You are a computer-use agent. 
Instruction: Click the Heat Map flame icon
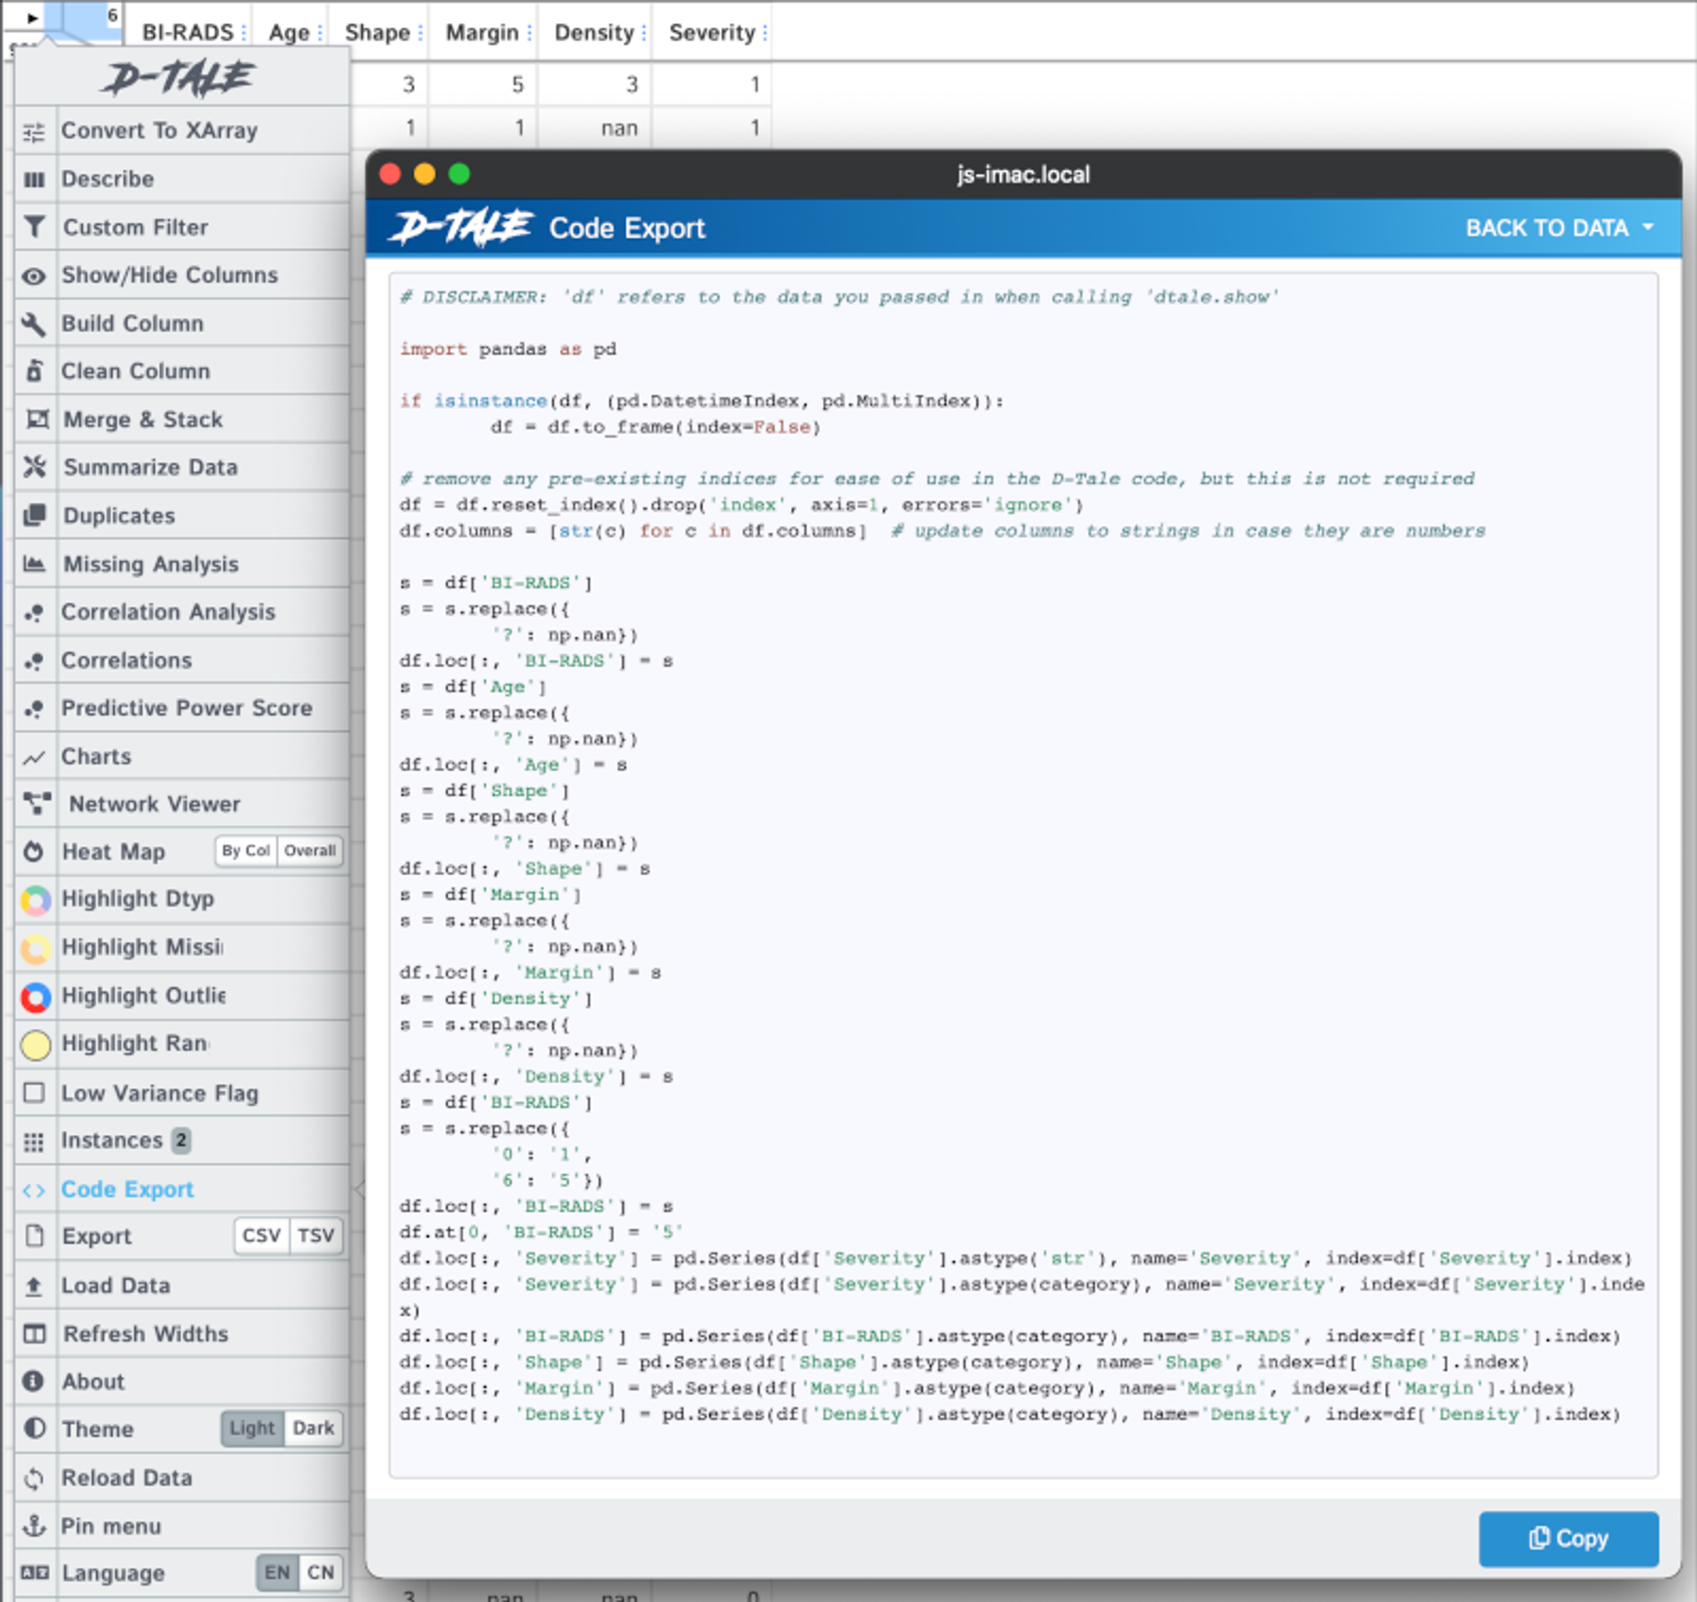[34, 852]
